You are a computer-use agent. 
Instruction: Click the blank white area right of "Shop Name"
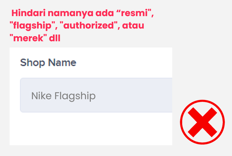(x=127, y=62)
